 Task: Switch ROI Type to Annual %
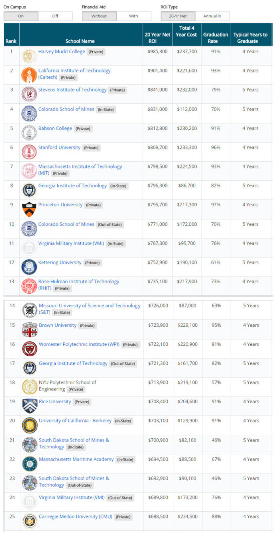pyautogui.click(x=212, y=16)
